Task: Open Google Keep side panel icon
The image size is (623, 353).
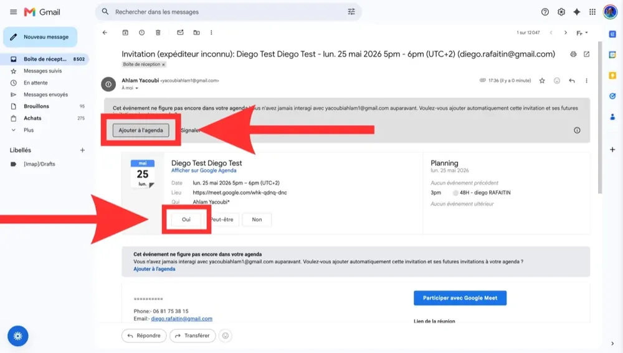Action: tap(612, 75)
